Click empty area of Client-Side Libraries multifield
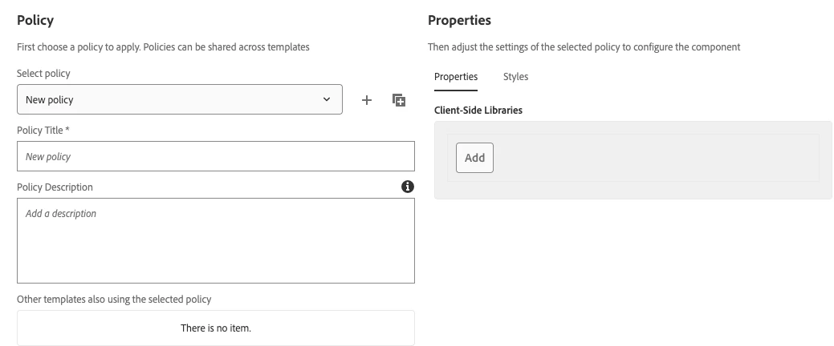 pyautogui.click(x=654, y=158)
